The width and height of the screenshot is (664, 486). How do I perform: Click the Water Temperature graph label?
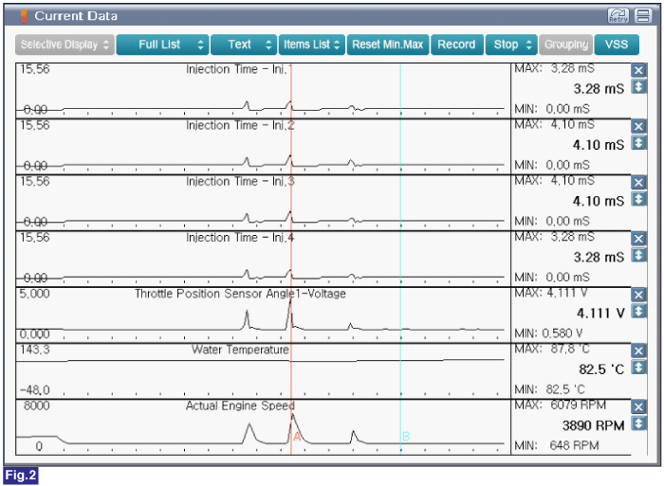(240, 350)
